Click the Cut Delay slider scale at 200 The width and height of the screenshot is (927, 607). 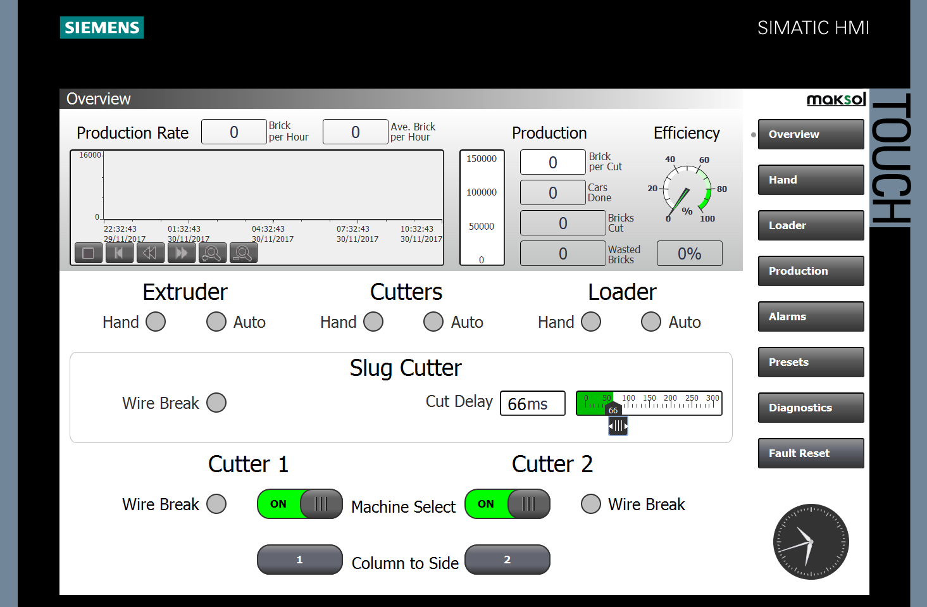tap(670, 398)
